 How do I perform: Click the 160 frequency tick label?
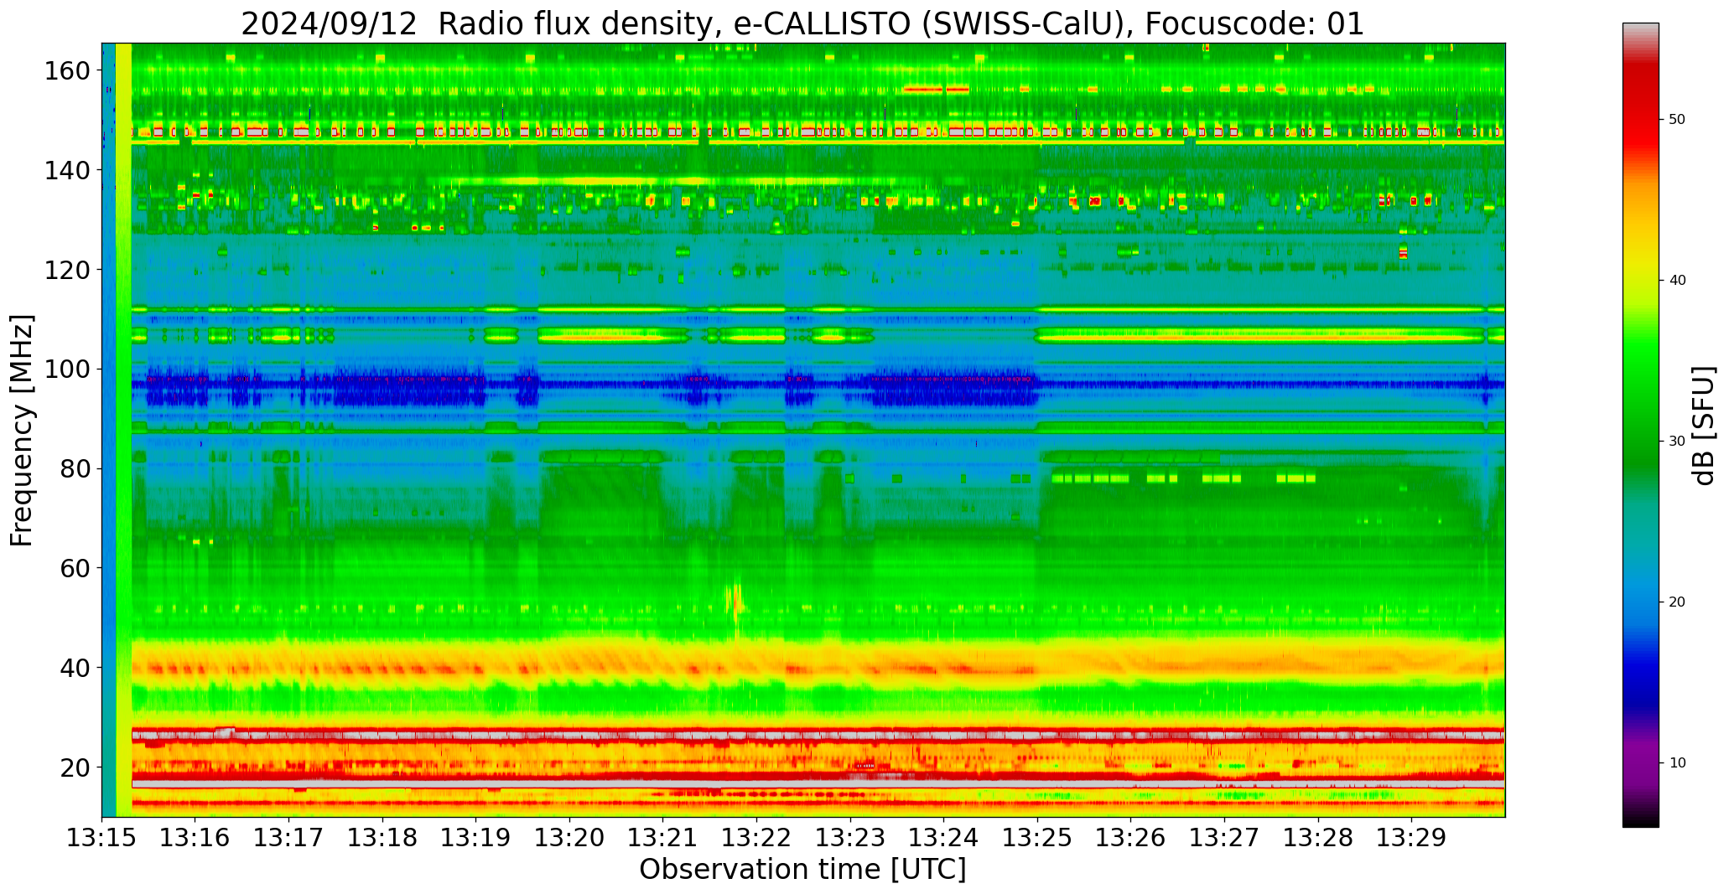click(67, 71)
